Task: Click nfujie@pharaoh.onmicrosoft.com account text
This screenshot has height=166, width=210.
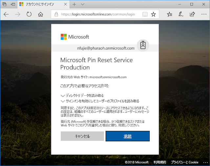Action: (x=106, y=48)
